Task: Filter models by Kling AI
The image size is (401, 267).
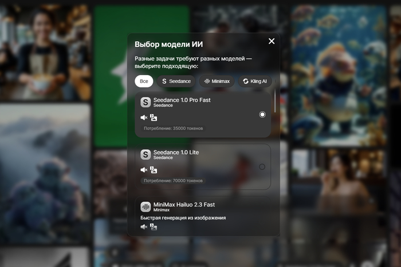Action: (x=255, y=81)
